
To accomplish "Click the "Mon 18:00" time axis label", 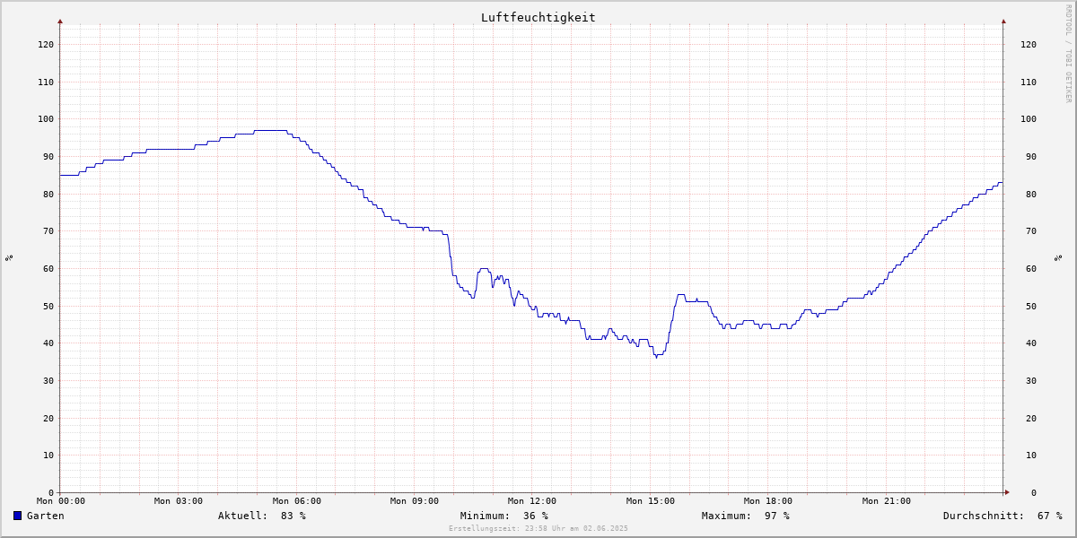I will pyautogui.click(x=768, y=501).
